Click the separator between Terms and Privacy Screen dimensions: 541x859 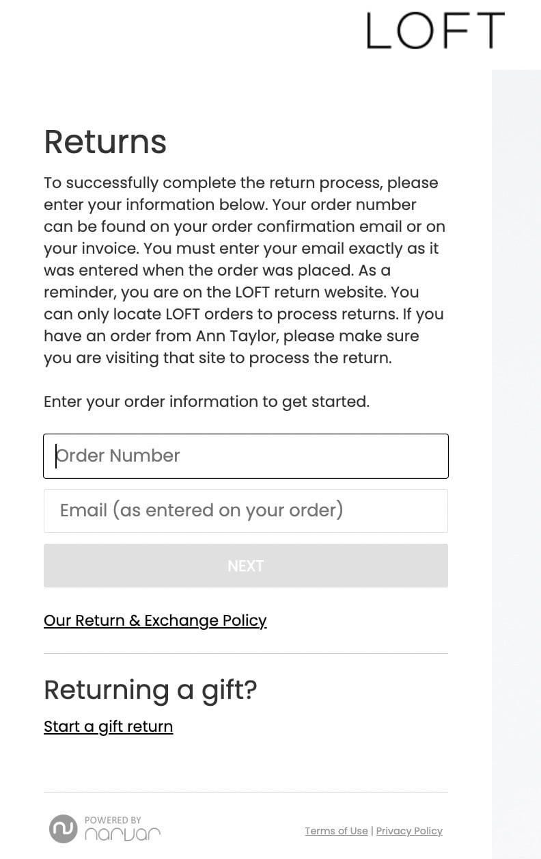(372, 831)
